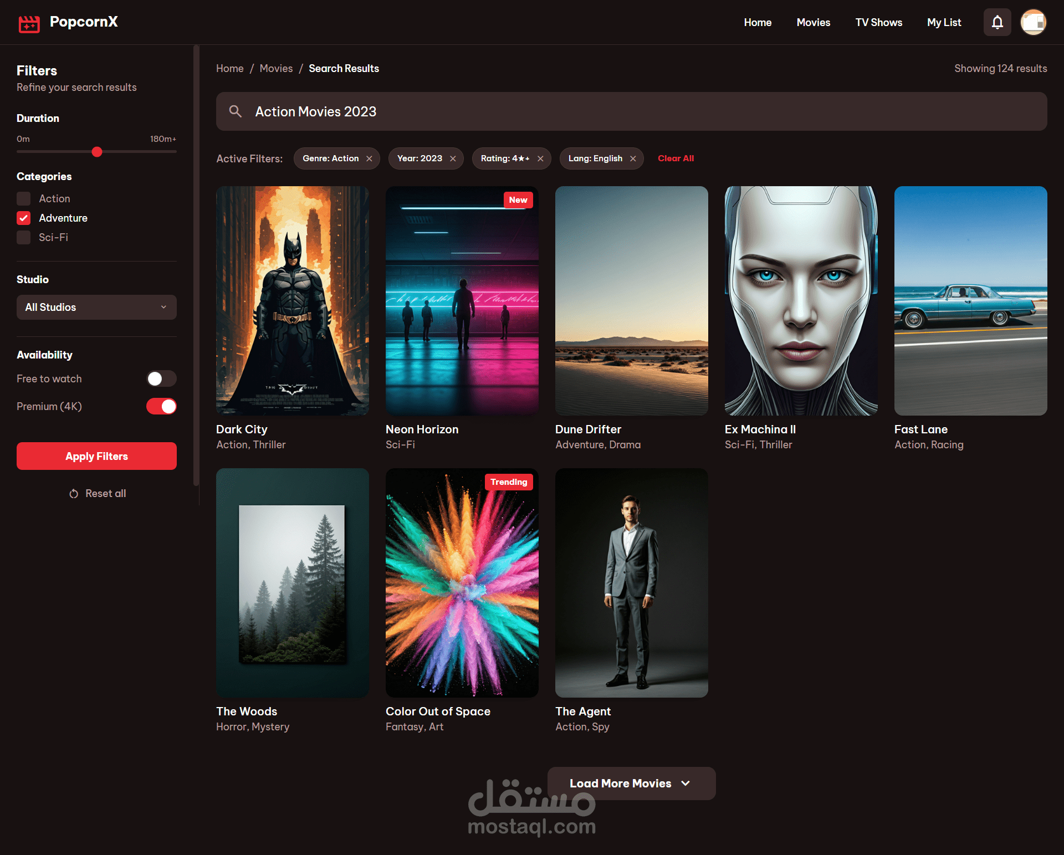Click the PopcornX clapperboard logo icon
Screen dimensions: 1064x855
pos(29,23)
